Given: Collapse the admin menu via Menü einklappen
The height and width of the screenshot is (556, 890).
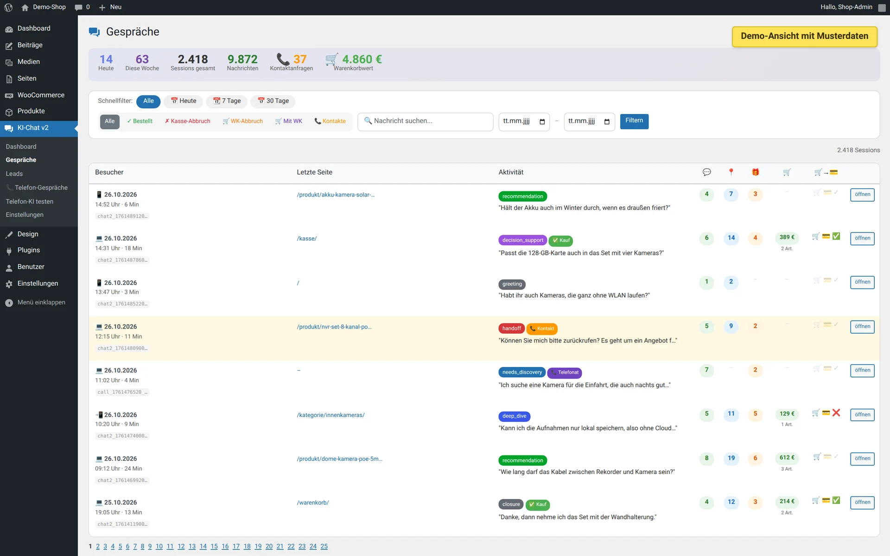Looking at the screenshot, I should 39,303.
